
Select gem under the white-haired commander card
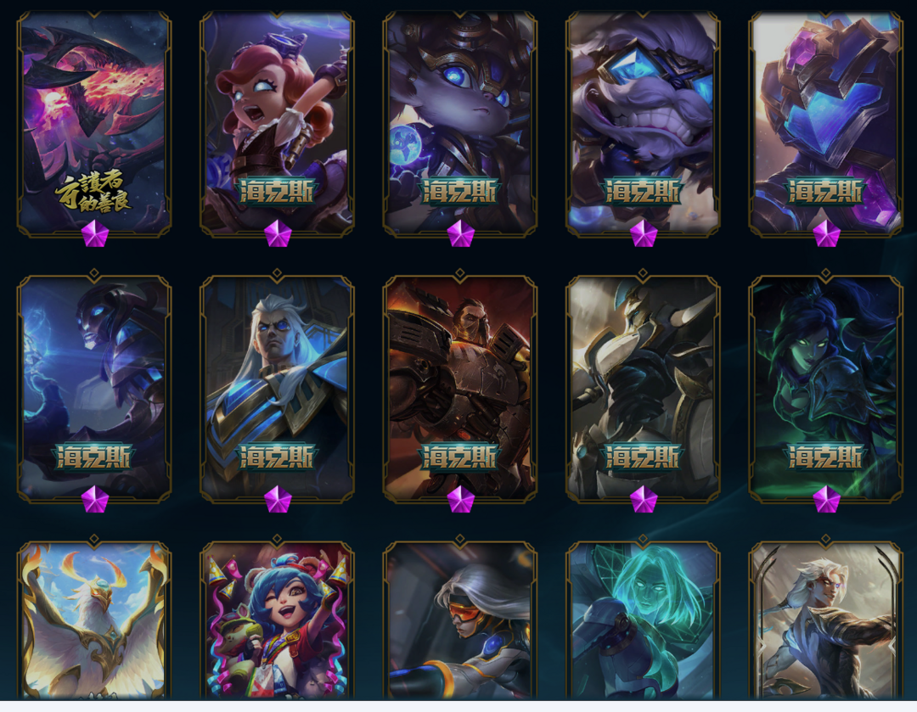click(277, 499)
